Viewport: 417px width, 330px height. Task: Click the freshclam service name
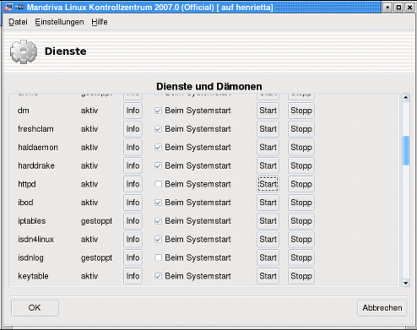pos(35,129)
